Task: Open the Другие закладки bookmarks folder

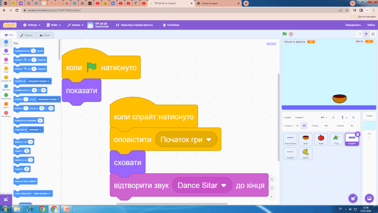Action: (x=364, y=17)
